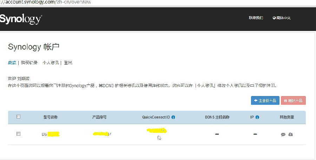Click the Synology 帐户 page heading
This screenshot has height=160, width=316.
33,47
